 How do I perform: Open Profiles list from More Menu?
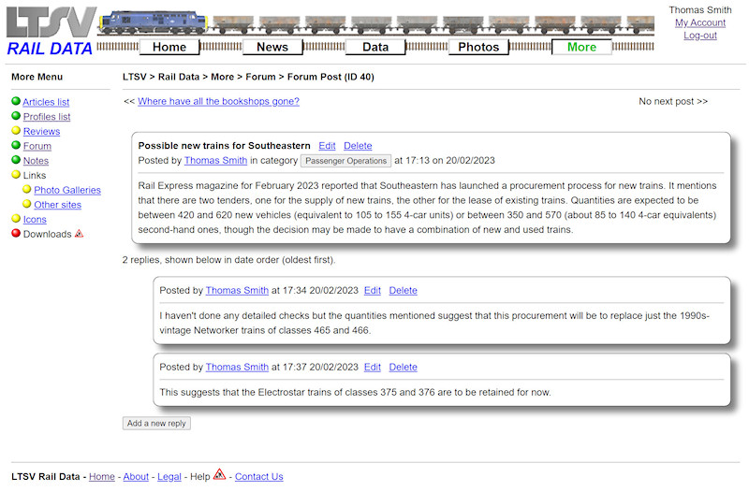pos(46,117)
